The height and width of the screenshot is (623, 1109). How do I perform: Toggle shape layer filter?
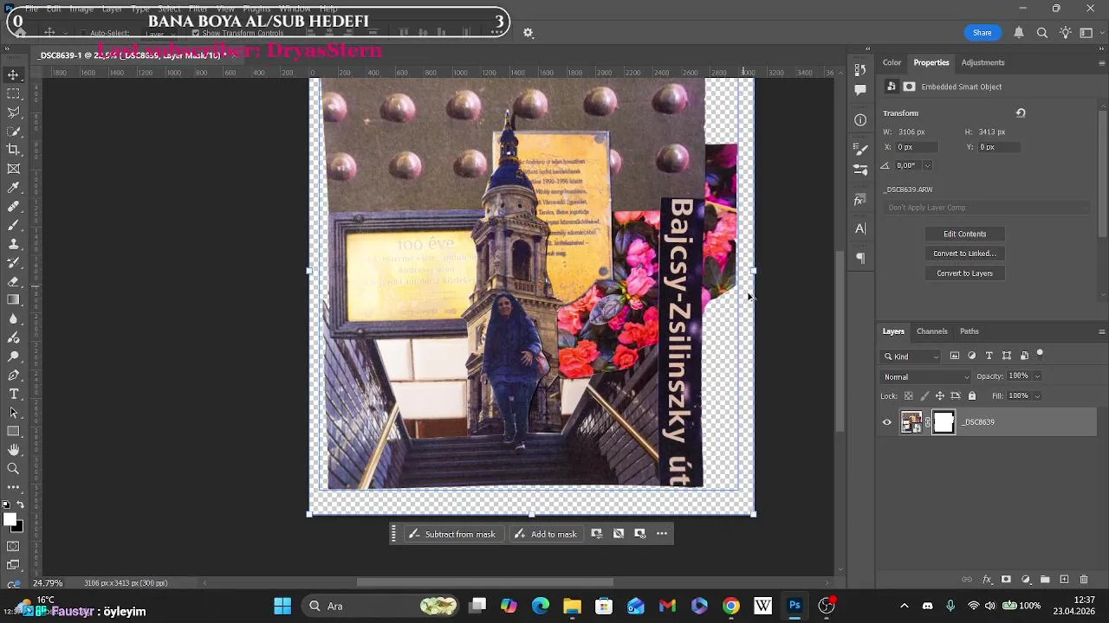1007,356
